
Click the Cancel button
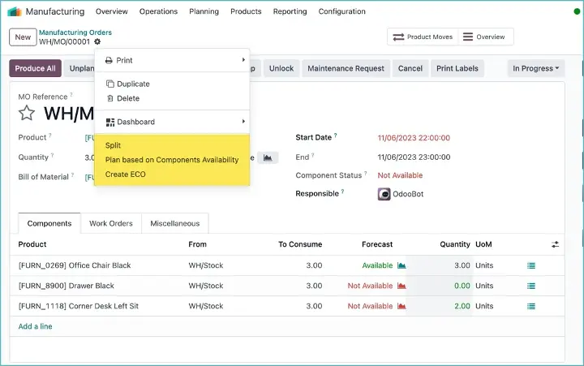click(410, 69)
